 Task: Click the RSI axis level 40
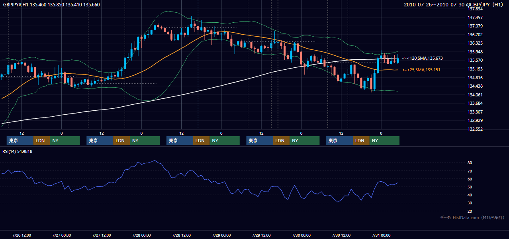tap(470, 195)
